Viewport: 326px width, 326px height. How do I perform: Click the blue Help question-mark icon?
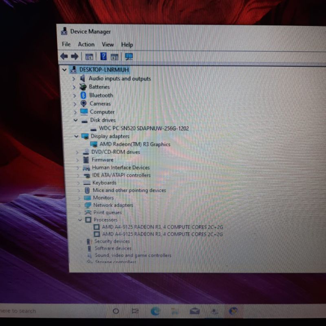(x=104, y=56)
